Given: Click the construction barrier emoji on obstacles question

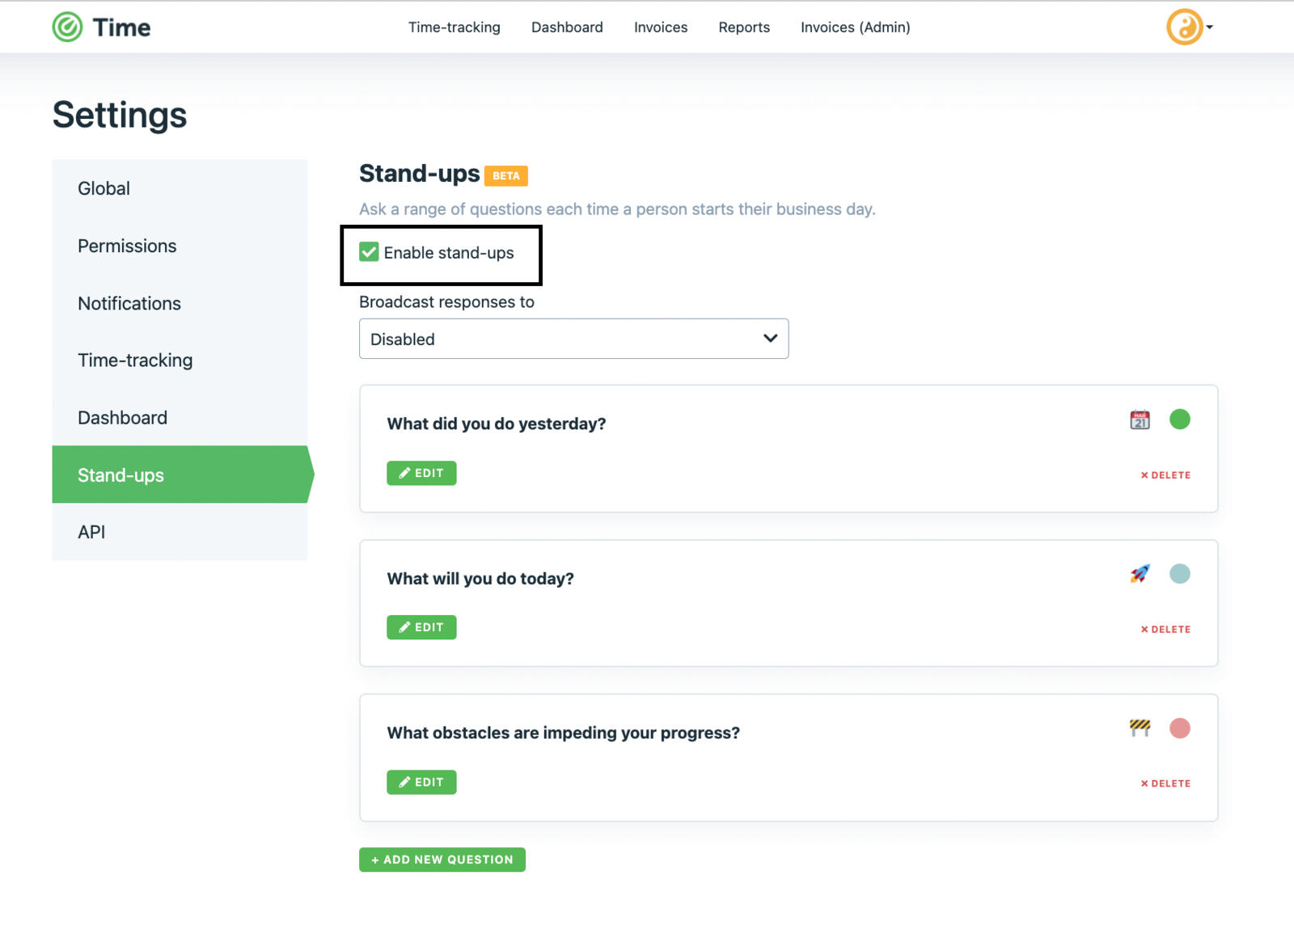Looking at the screenshot, I should 1139,728.
